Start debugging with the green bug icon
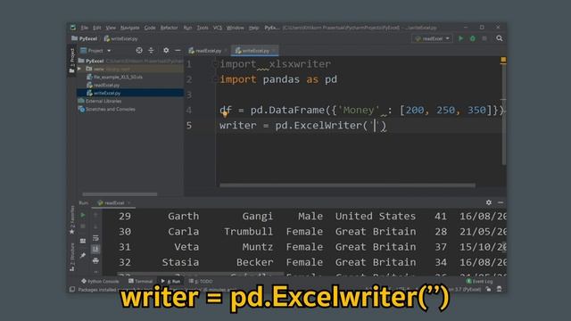Screen dimensions: 571x321 click(472, 38)
